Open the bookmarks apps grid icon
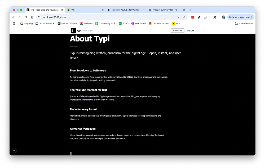 [x=14, y=24]
